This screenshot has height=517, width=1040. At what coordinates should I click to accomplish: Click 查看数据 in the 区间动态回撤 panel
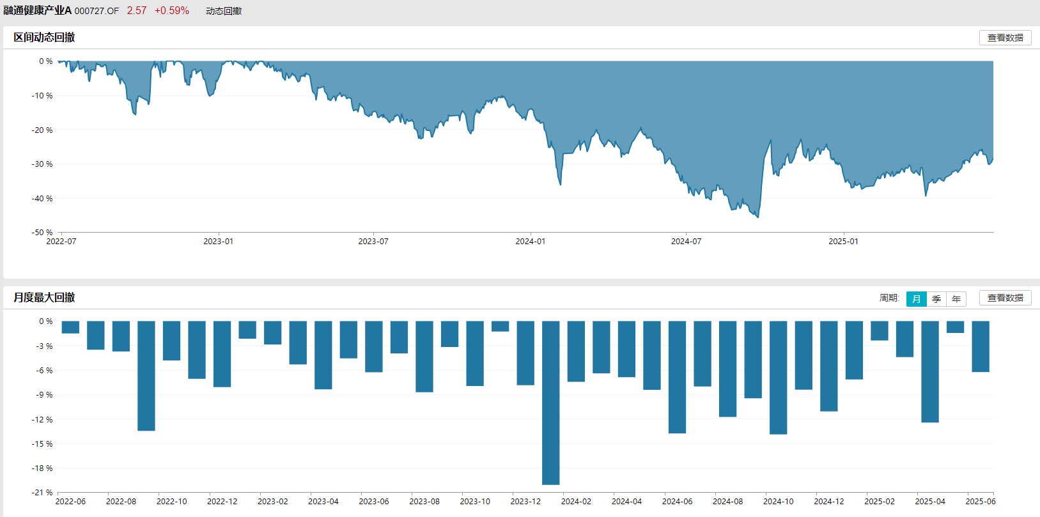(x=1005, y=38)
